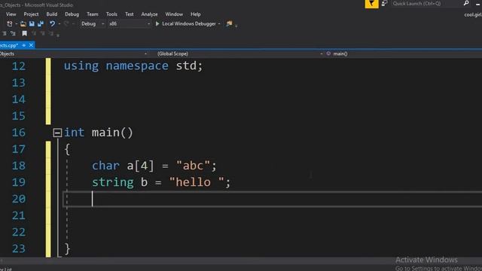Click the New Project toolbar icon
Viewport: 482px width, 271px height.
10,23
